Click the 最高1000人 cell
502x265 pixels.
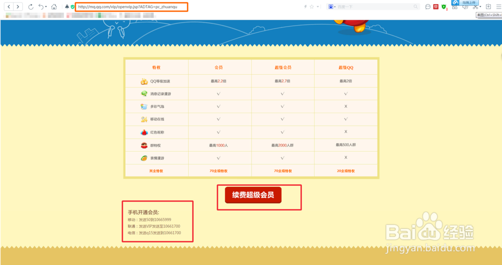click(219, 145)
